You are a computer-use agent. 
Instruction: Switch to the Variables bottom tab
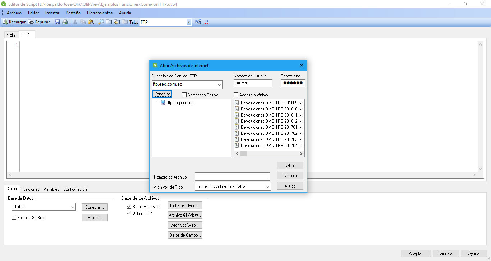tap(51, 189)
